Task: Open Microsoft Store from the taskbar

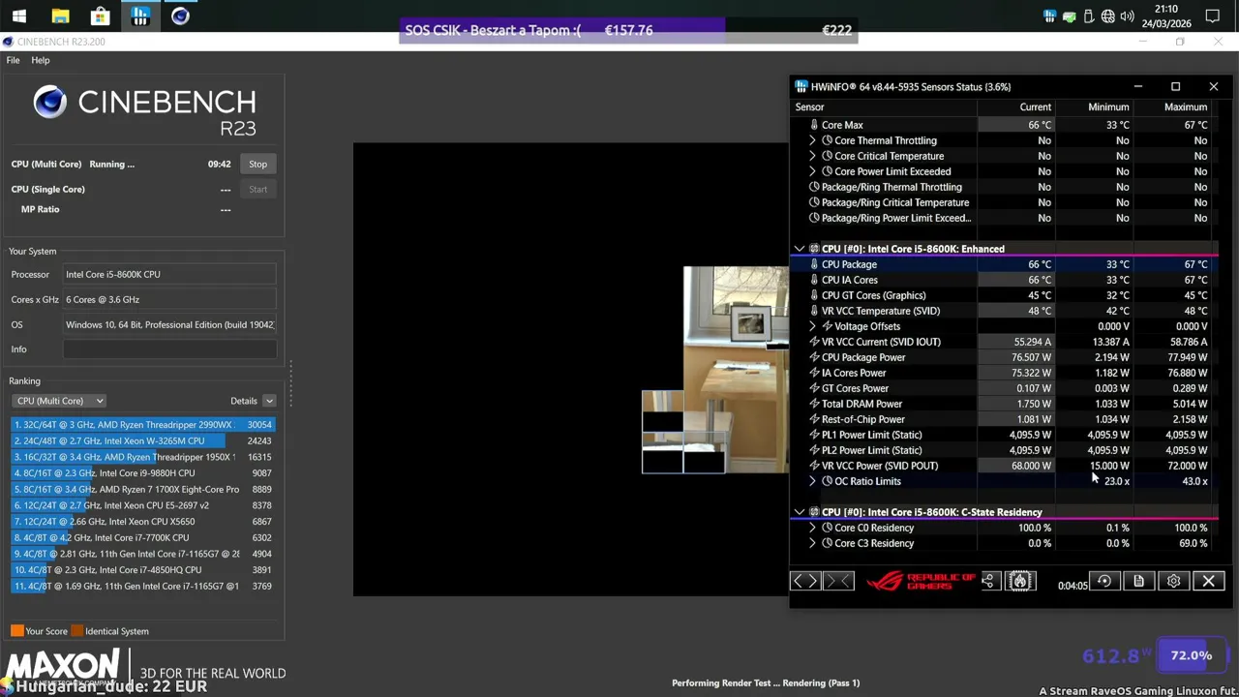Action: click(100, 16)
